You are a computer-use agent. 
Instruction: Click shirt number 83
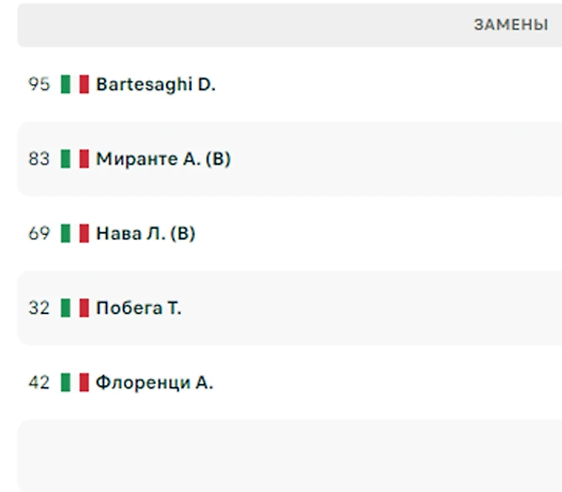(x=38, y=159)
